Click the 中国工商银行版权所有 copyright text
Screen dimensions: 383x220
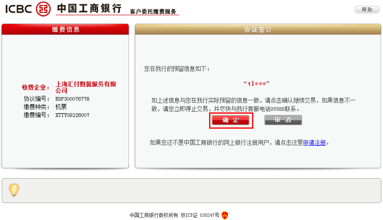[154, 215]
